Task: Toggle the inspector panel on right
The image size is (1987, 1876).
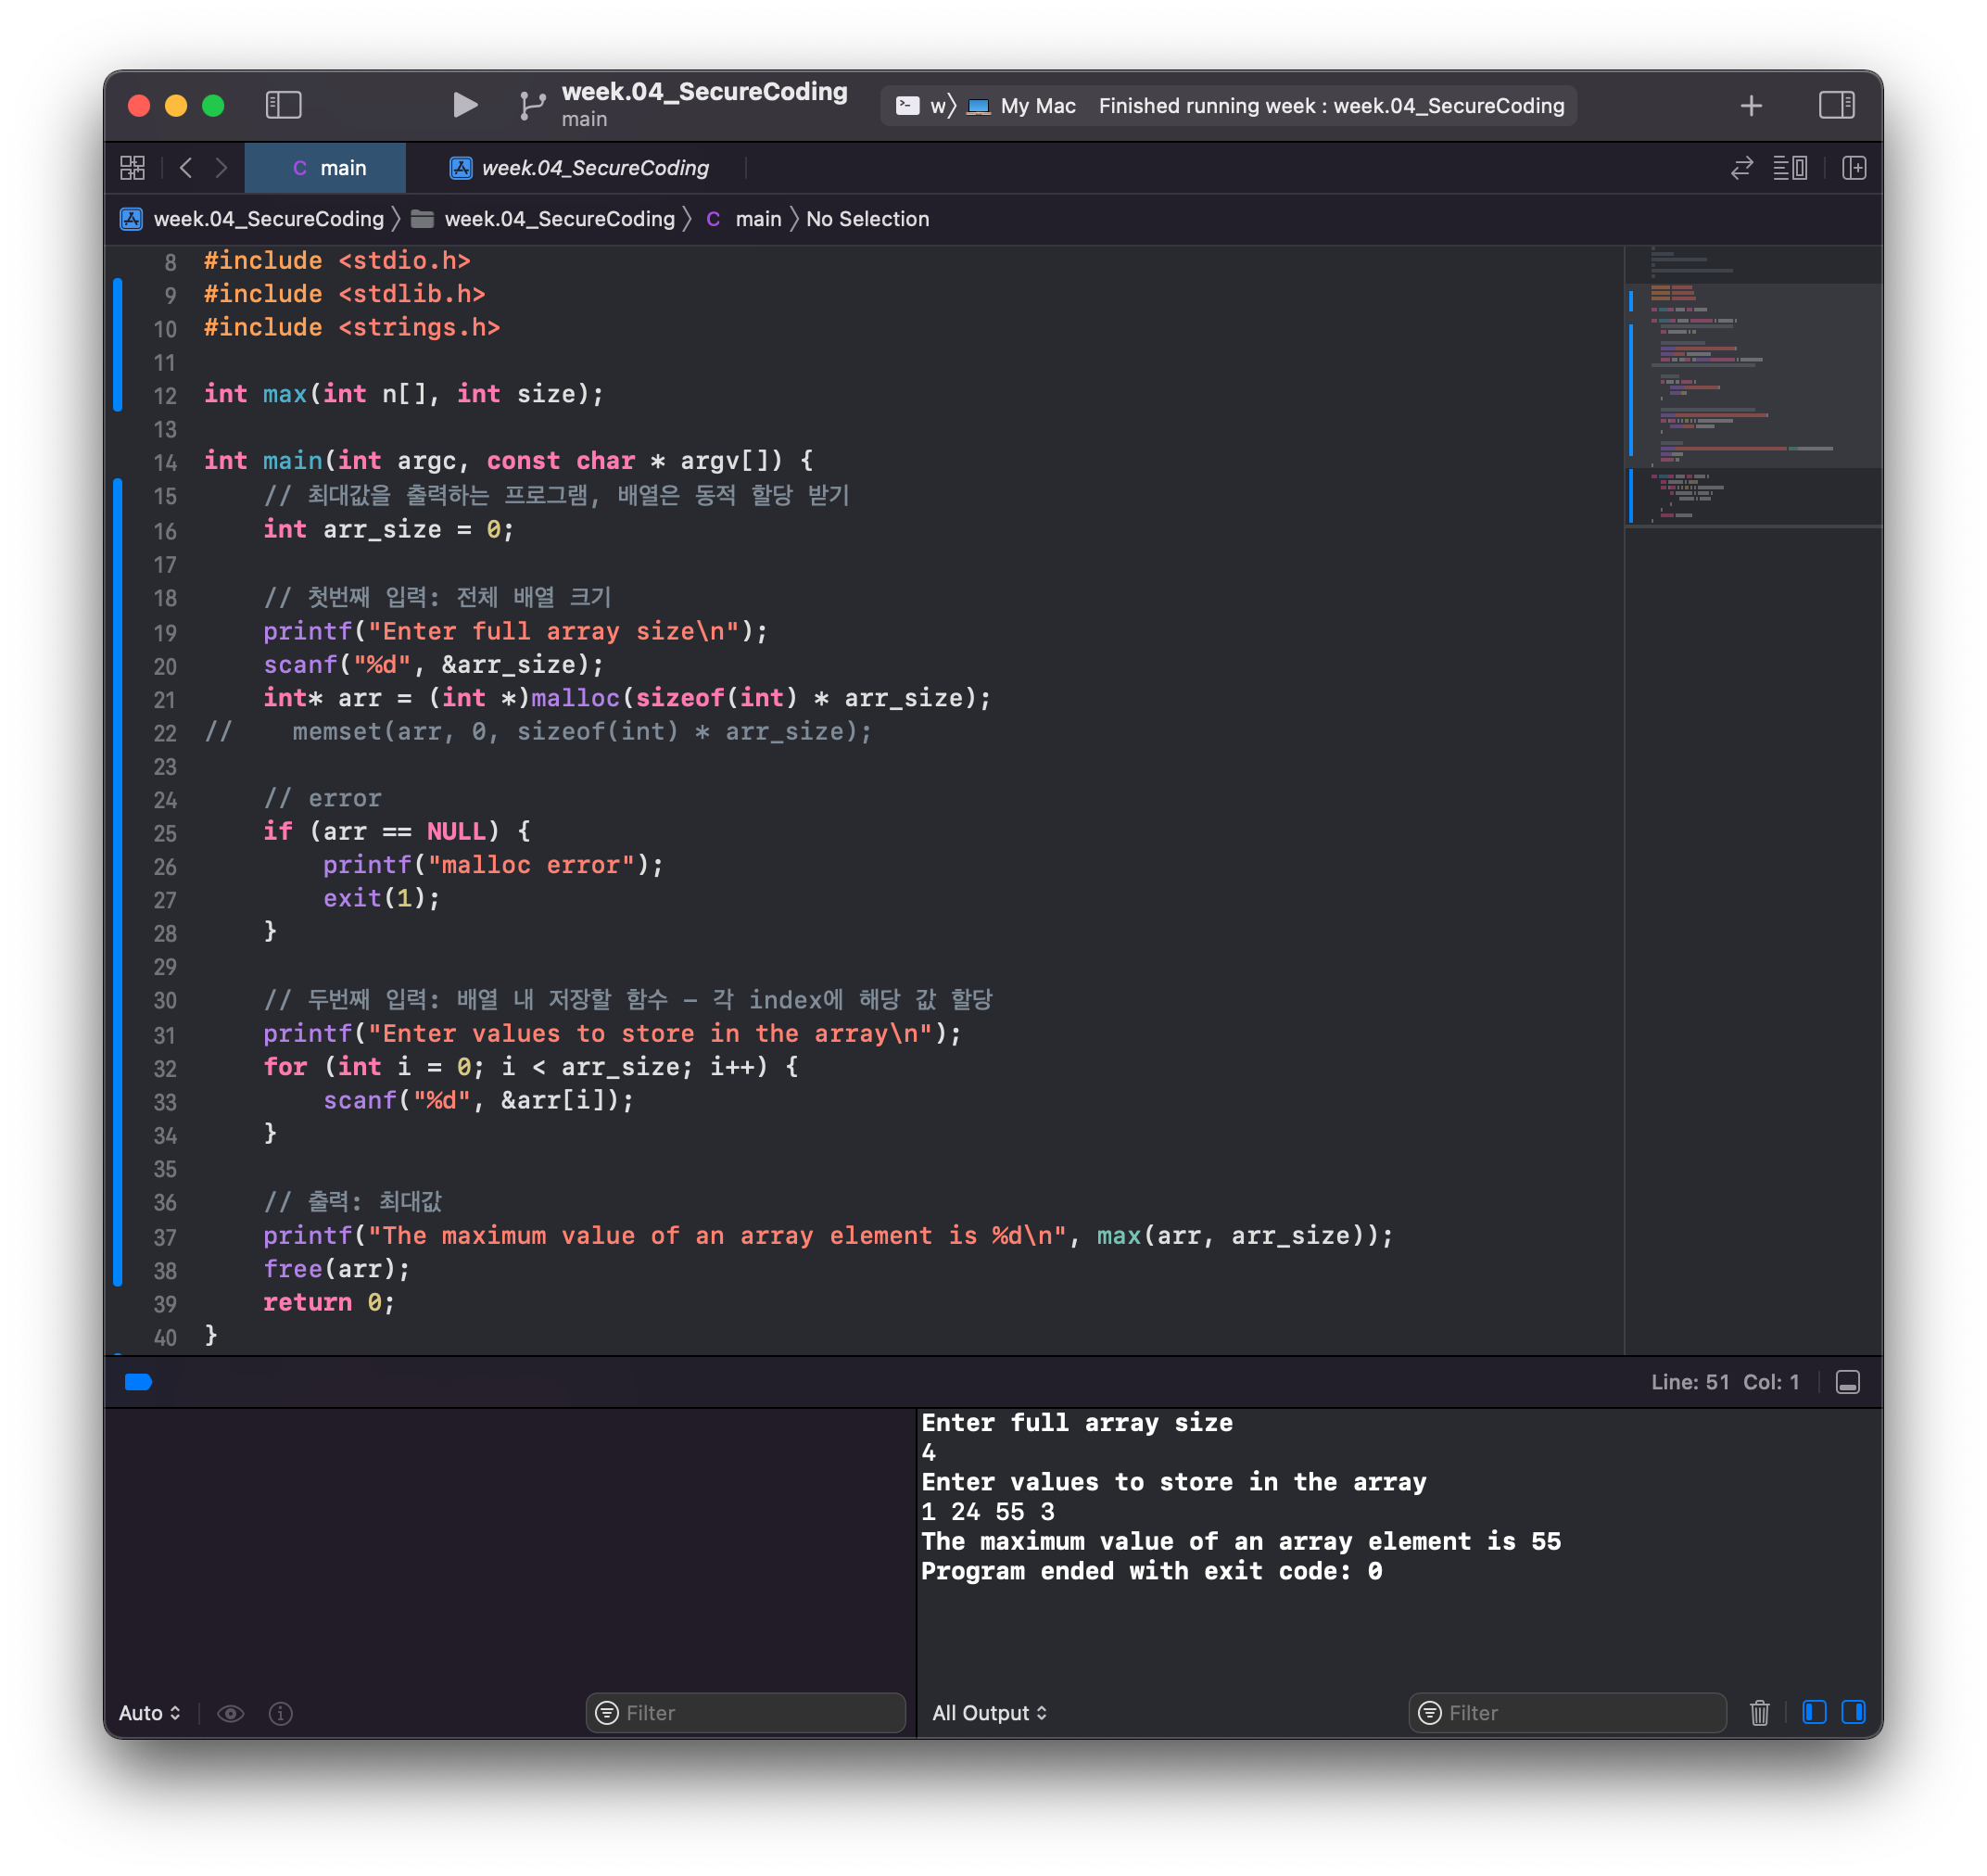Action: (1835, 105)
